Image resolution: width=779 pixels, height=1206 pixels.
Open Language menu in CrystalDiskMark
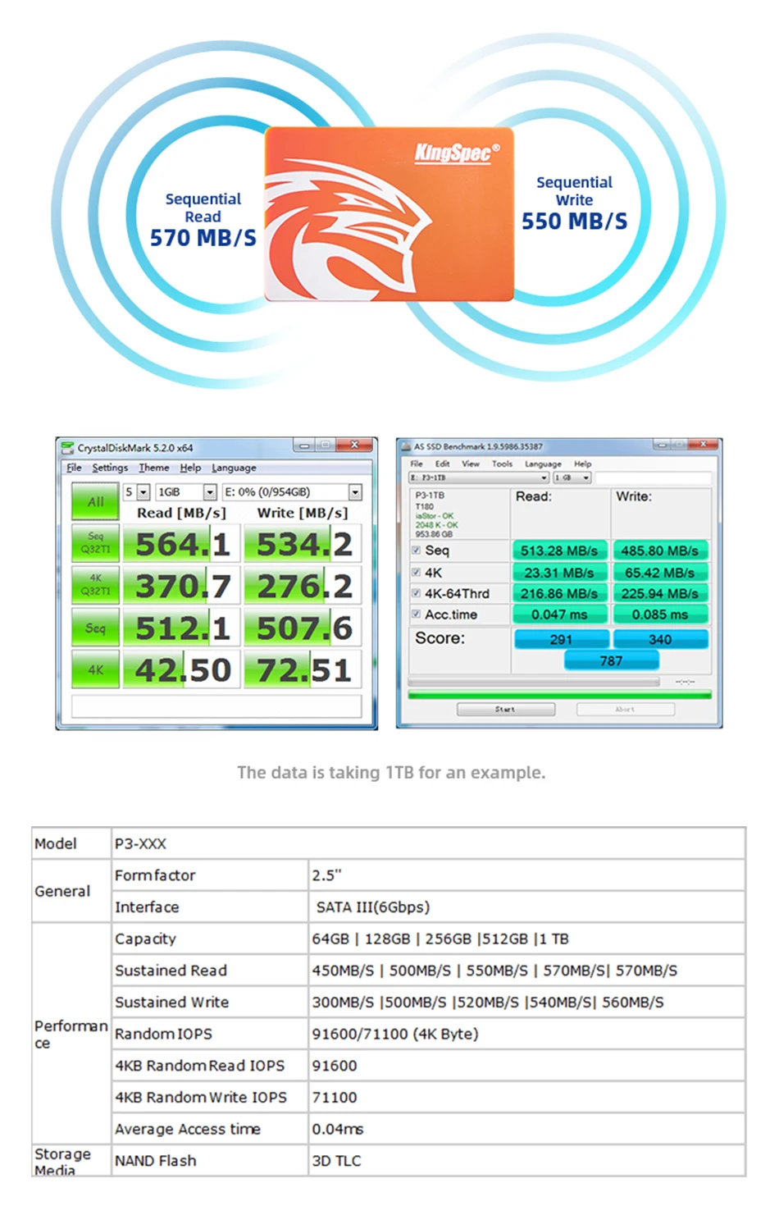[x=234, y=468]
